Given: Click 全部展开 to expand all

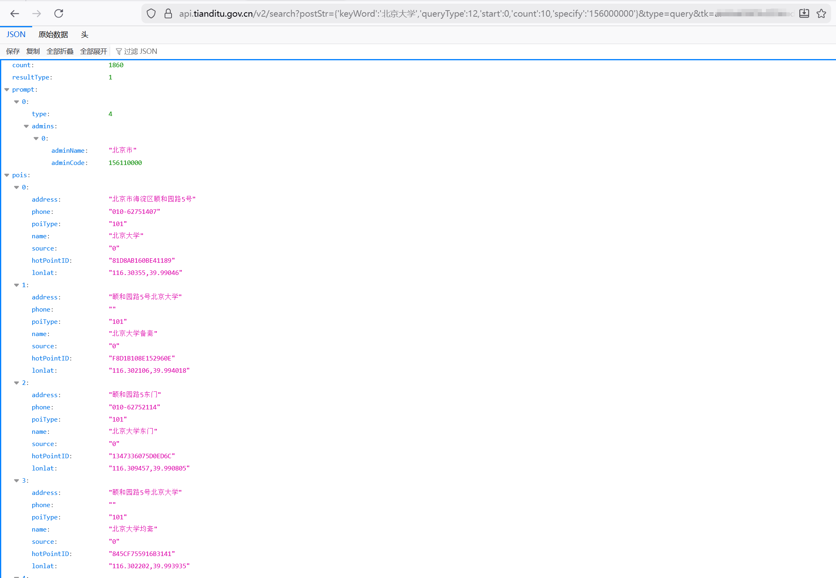Looking at the screenshot, I should (x=93, y=51).
